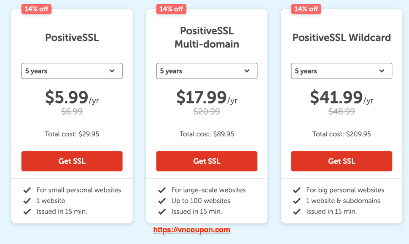Click checkmark next to '1 website'
The image size is (409, 244).
(27, 201)
